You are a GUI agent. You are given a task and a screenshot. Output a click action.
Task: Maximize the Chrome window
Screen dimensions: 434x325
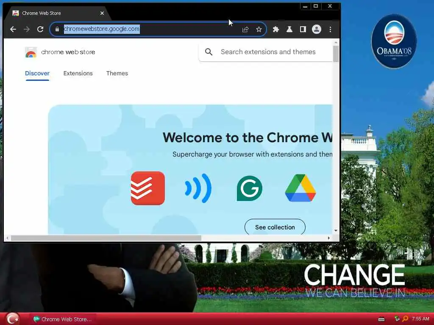pos(316,6)
